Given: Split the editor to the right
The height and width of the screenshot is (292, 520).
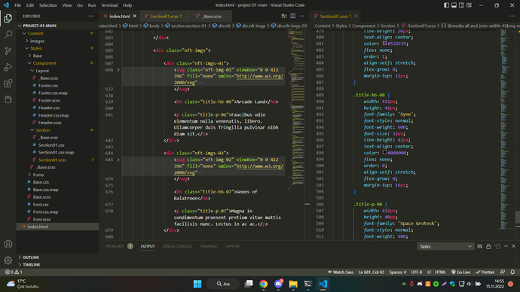Looking at the screenshot, I should click(293, 16).
